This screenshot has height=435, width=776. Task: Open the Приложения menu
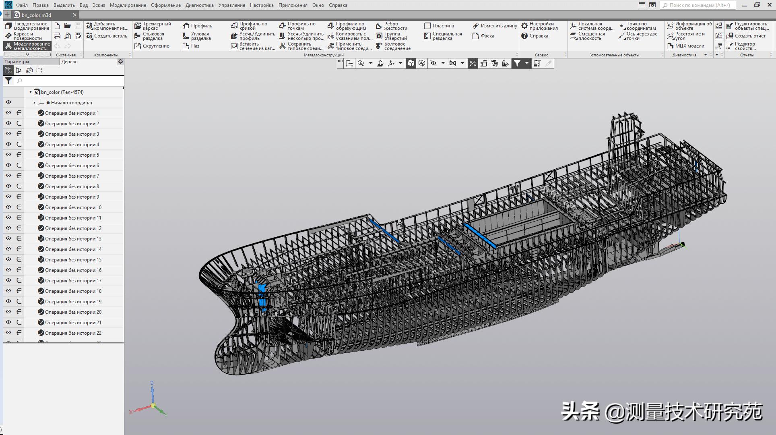[293, 5]
